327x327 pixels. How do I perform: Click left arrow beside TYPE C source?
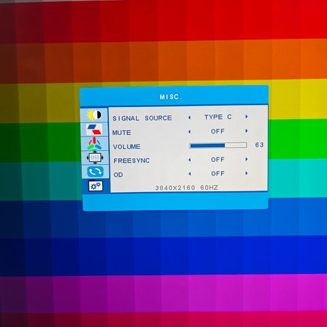point(189,117)
